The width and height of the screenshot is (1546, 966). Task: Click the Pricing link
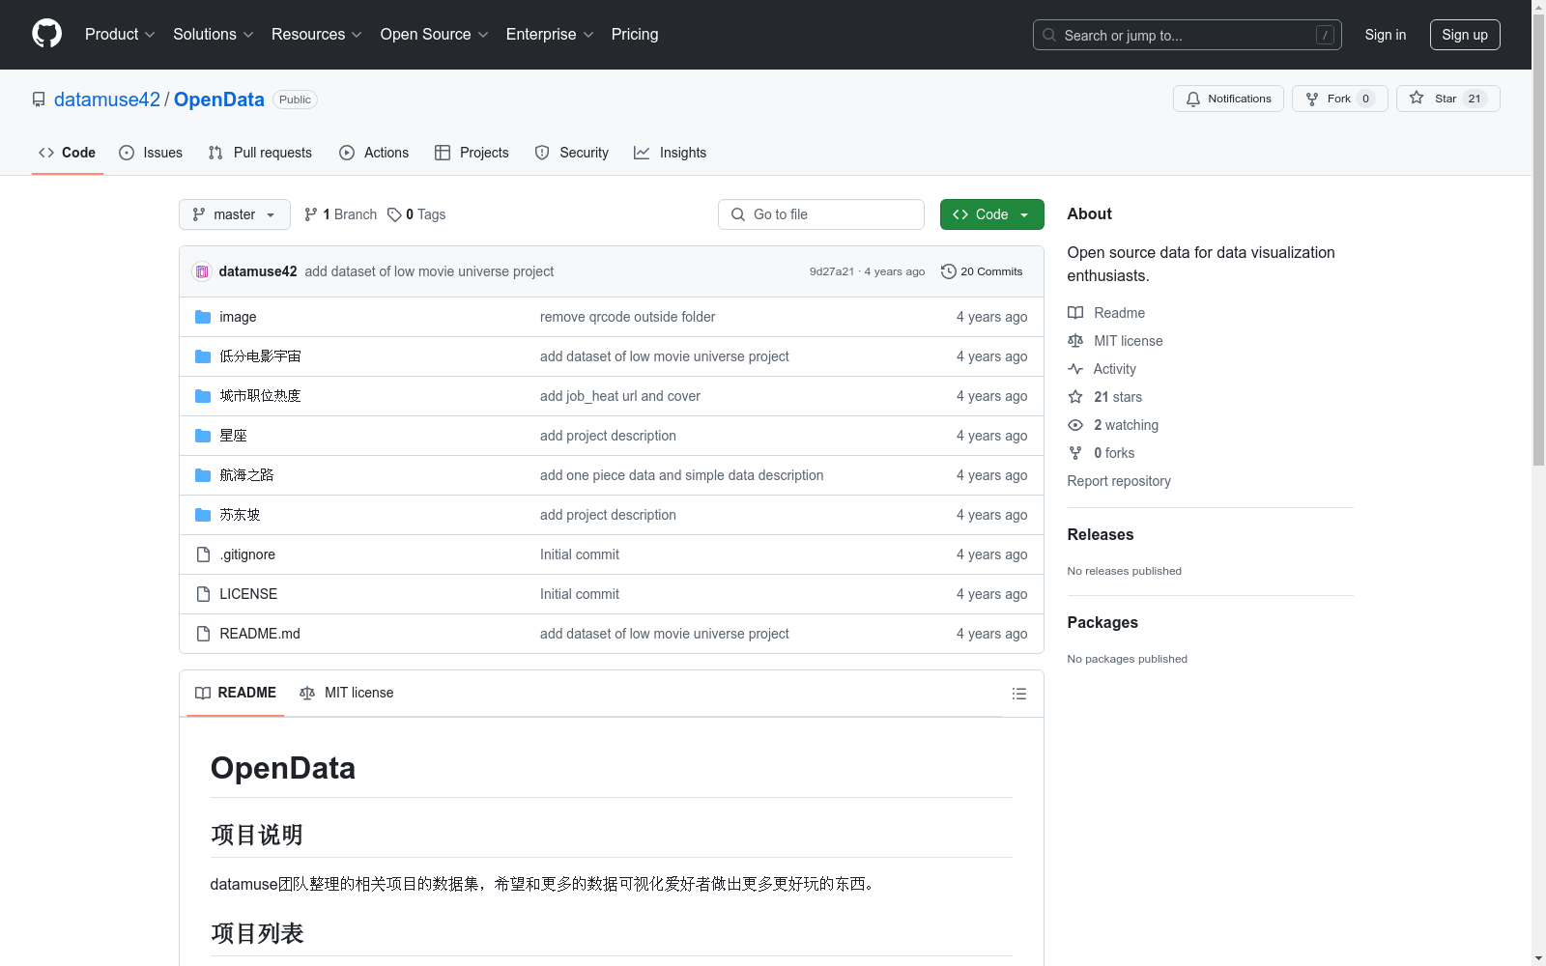(635, 35)
